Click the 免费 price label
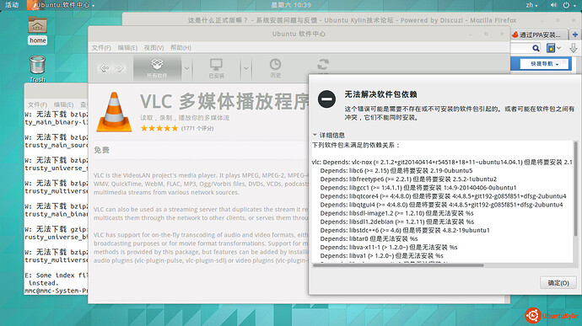This screenshot has height=326, width=582. point(101,150)
